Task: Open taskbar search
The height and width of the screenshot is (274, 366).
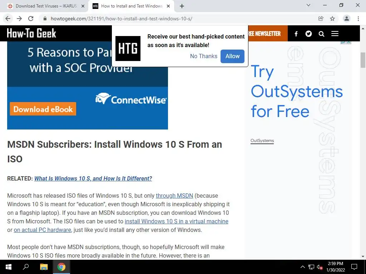Action: click(26, 267)
